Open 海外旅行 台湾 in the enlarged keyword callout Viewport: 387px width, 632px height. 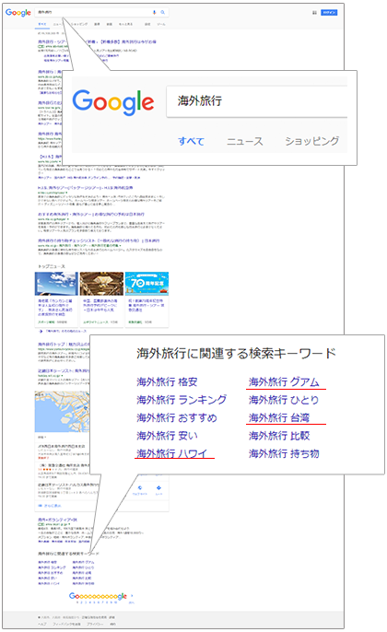point(279,417)
